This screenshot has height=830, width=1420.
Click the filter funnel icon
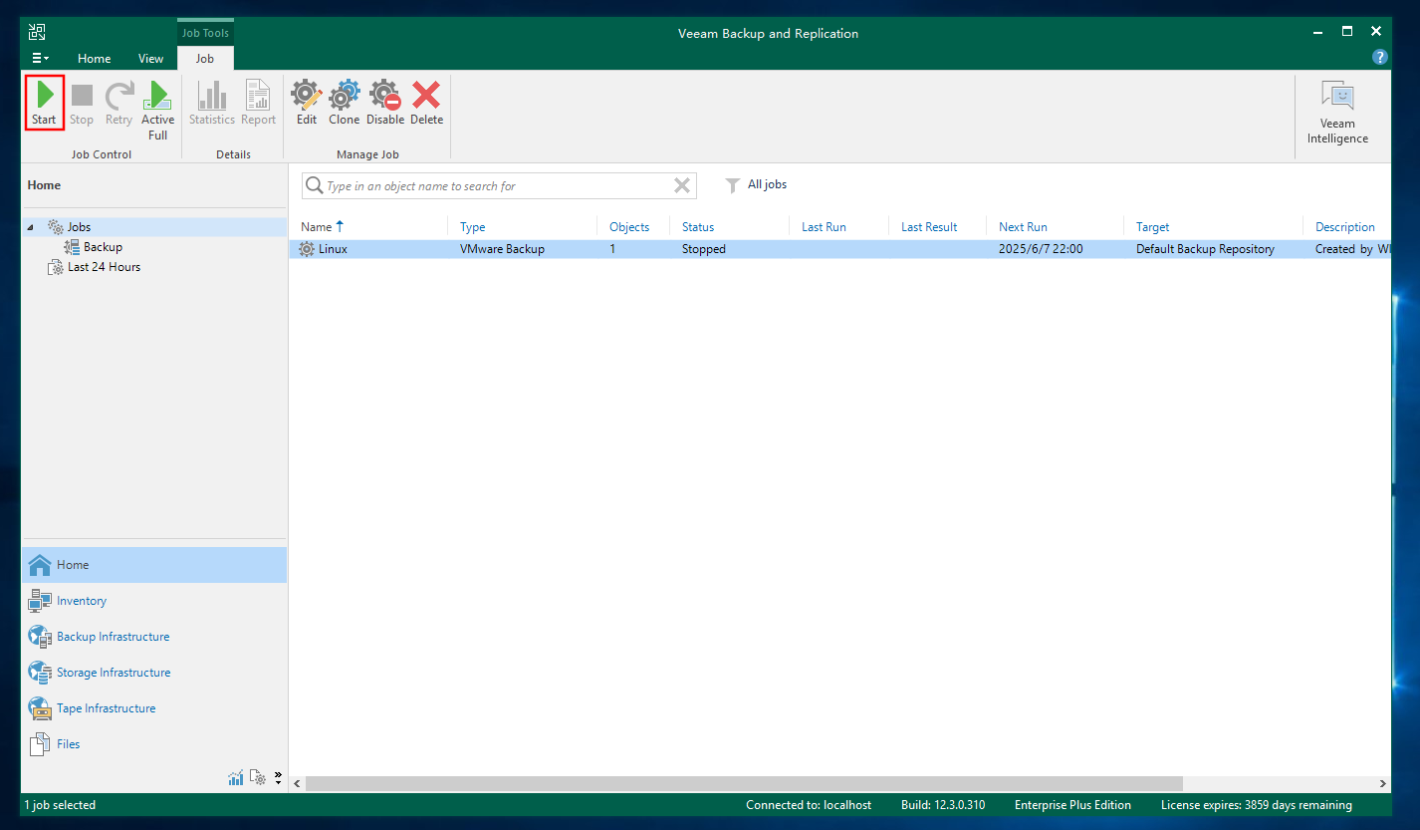click(x=733, y=185)
